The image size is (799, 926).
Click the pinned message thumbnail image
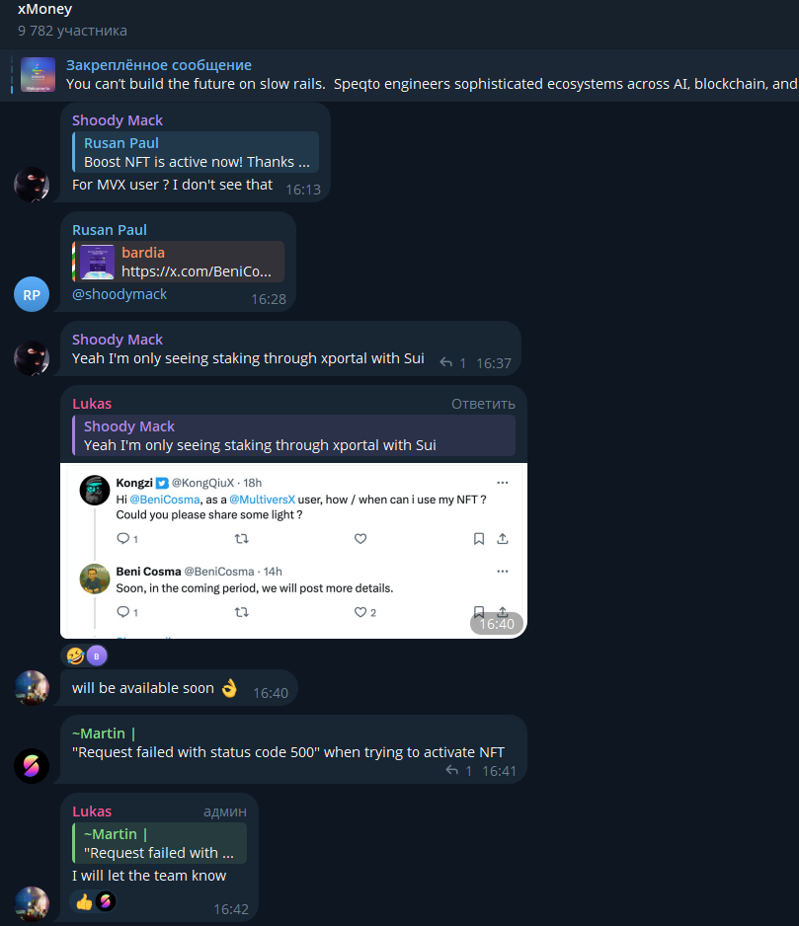(38, 74)
